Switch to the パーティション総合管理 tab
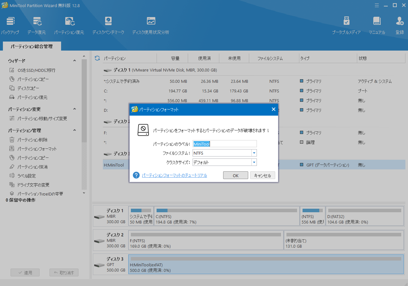 31,46
